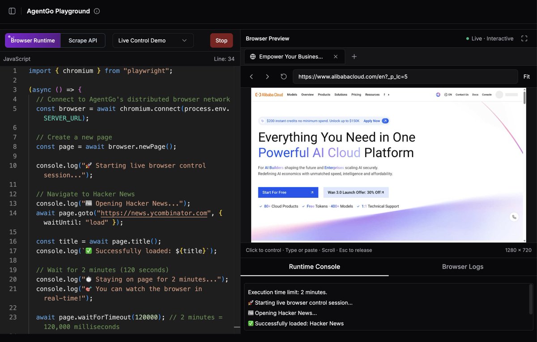Click the purple AI assistant icon in the webpage header
Image resolution: width=537 pixels, height=342 pixels.
[438, 94]
